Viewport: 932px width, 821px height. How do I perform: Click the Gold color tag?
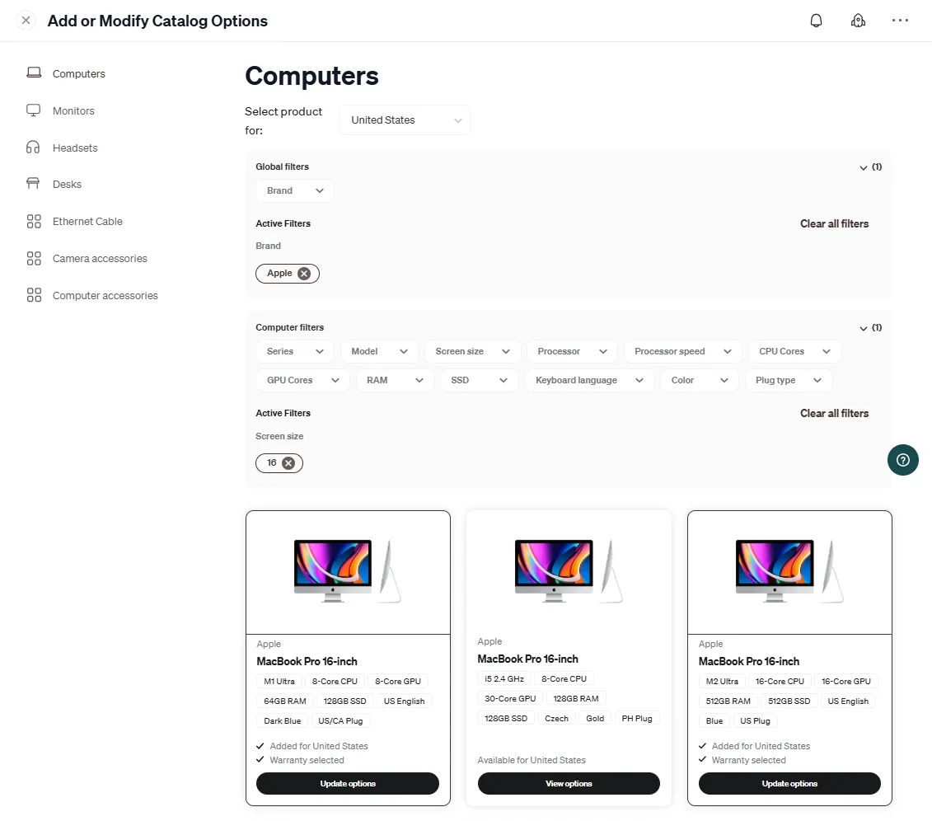[595, 719]
